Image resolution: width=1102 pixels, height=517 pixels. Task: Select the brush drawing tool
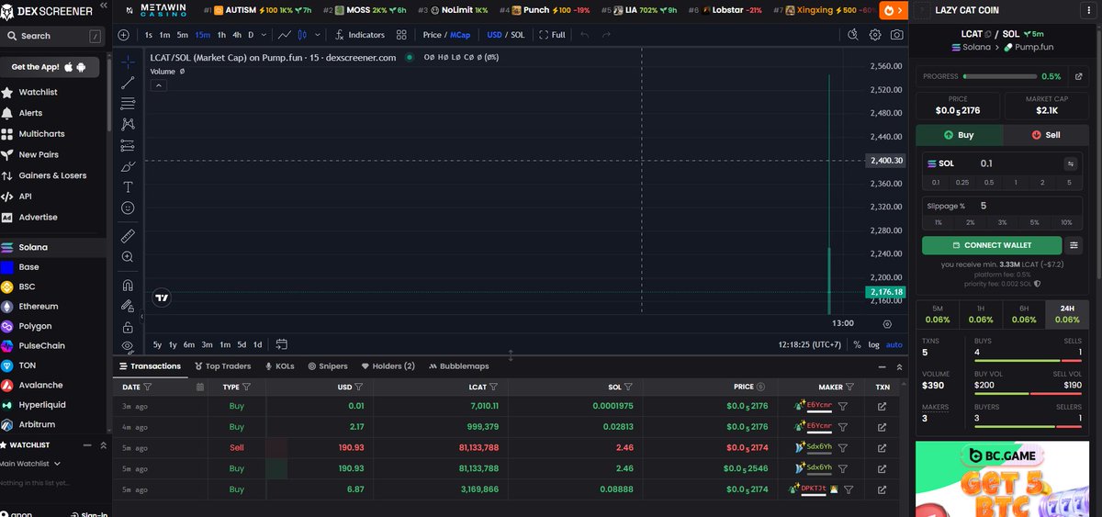click(128, 165)
